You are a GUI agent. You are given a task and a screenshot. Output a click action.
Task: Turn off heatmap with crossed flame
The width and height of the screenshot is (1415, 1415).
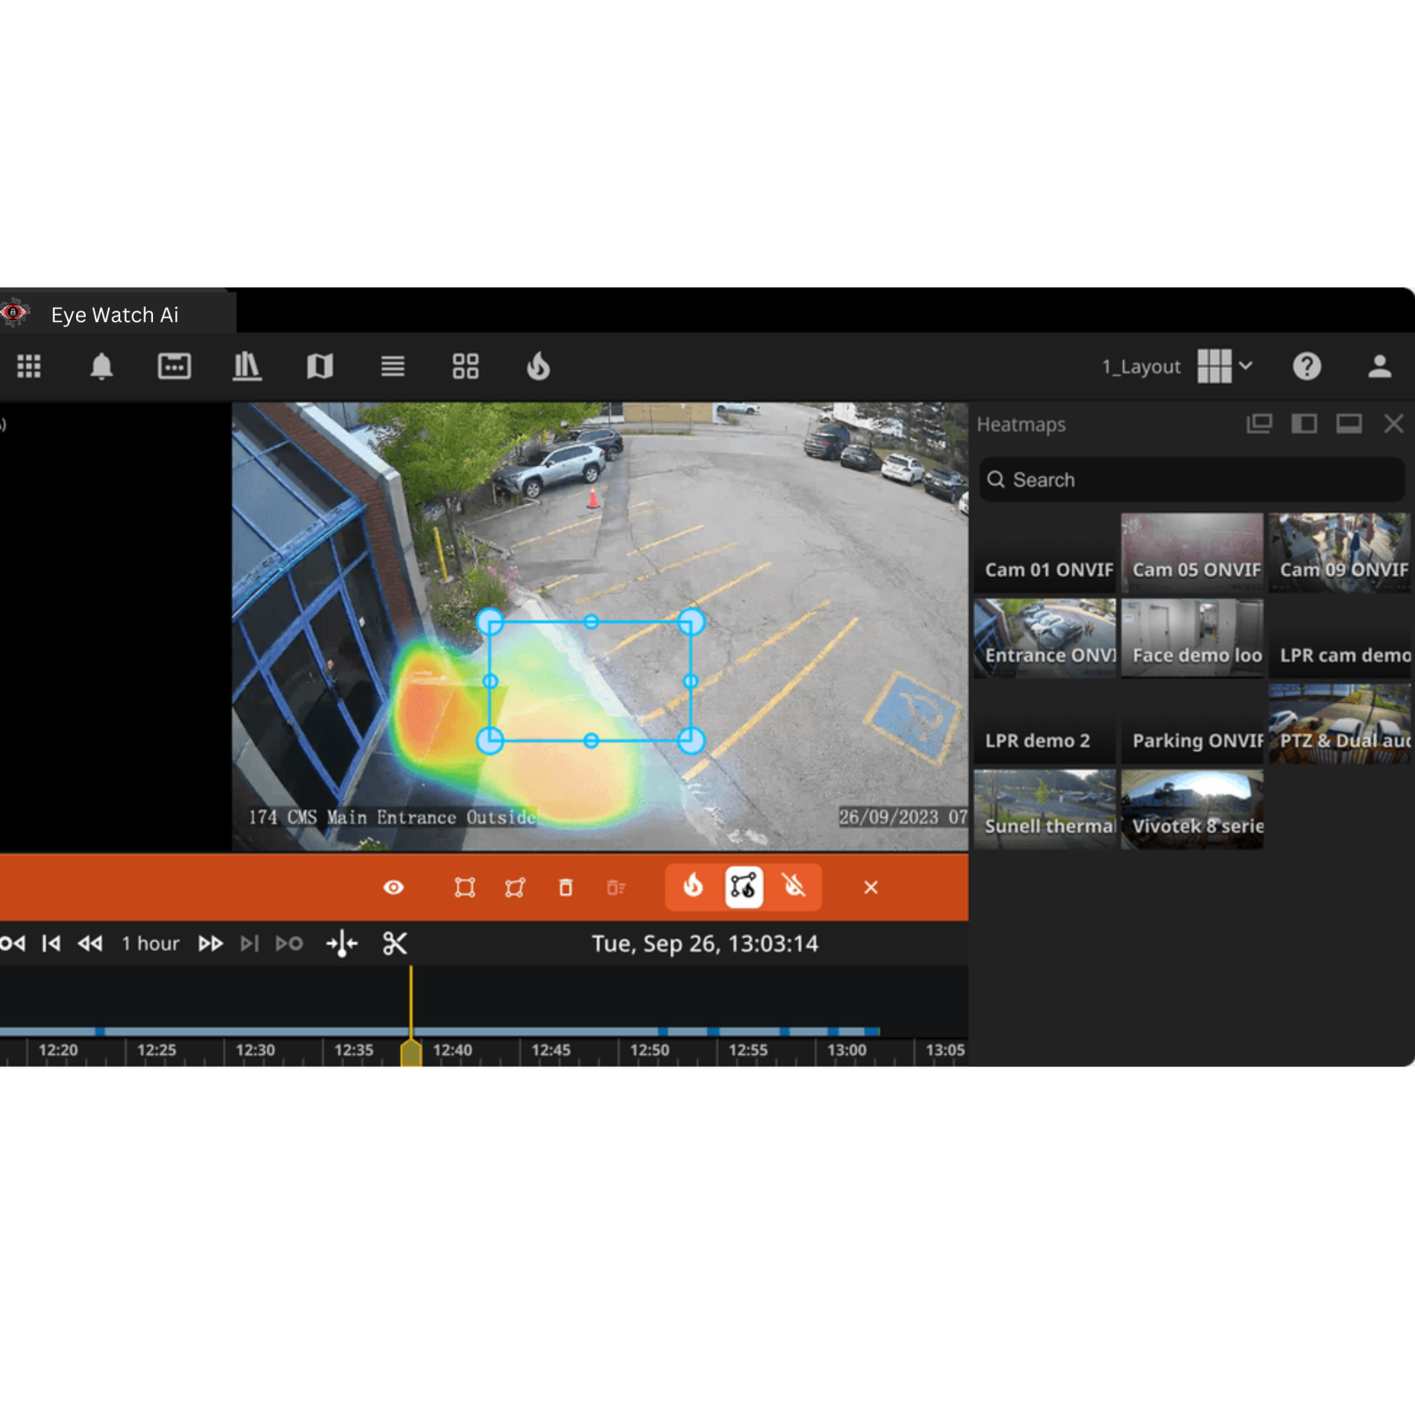pos(794,886)
